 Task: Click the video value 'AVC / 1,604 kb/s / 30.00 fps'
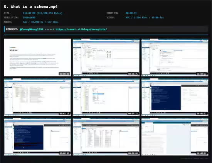point(145,18)
